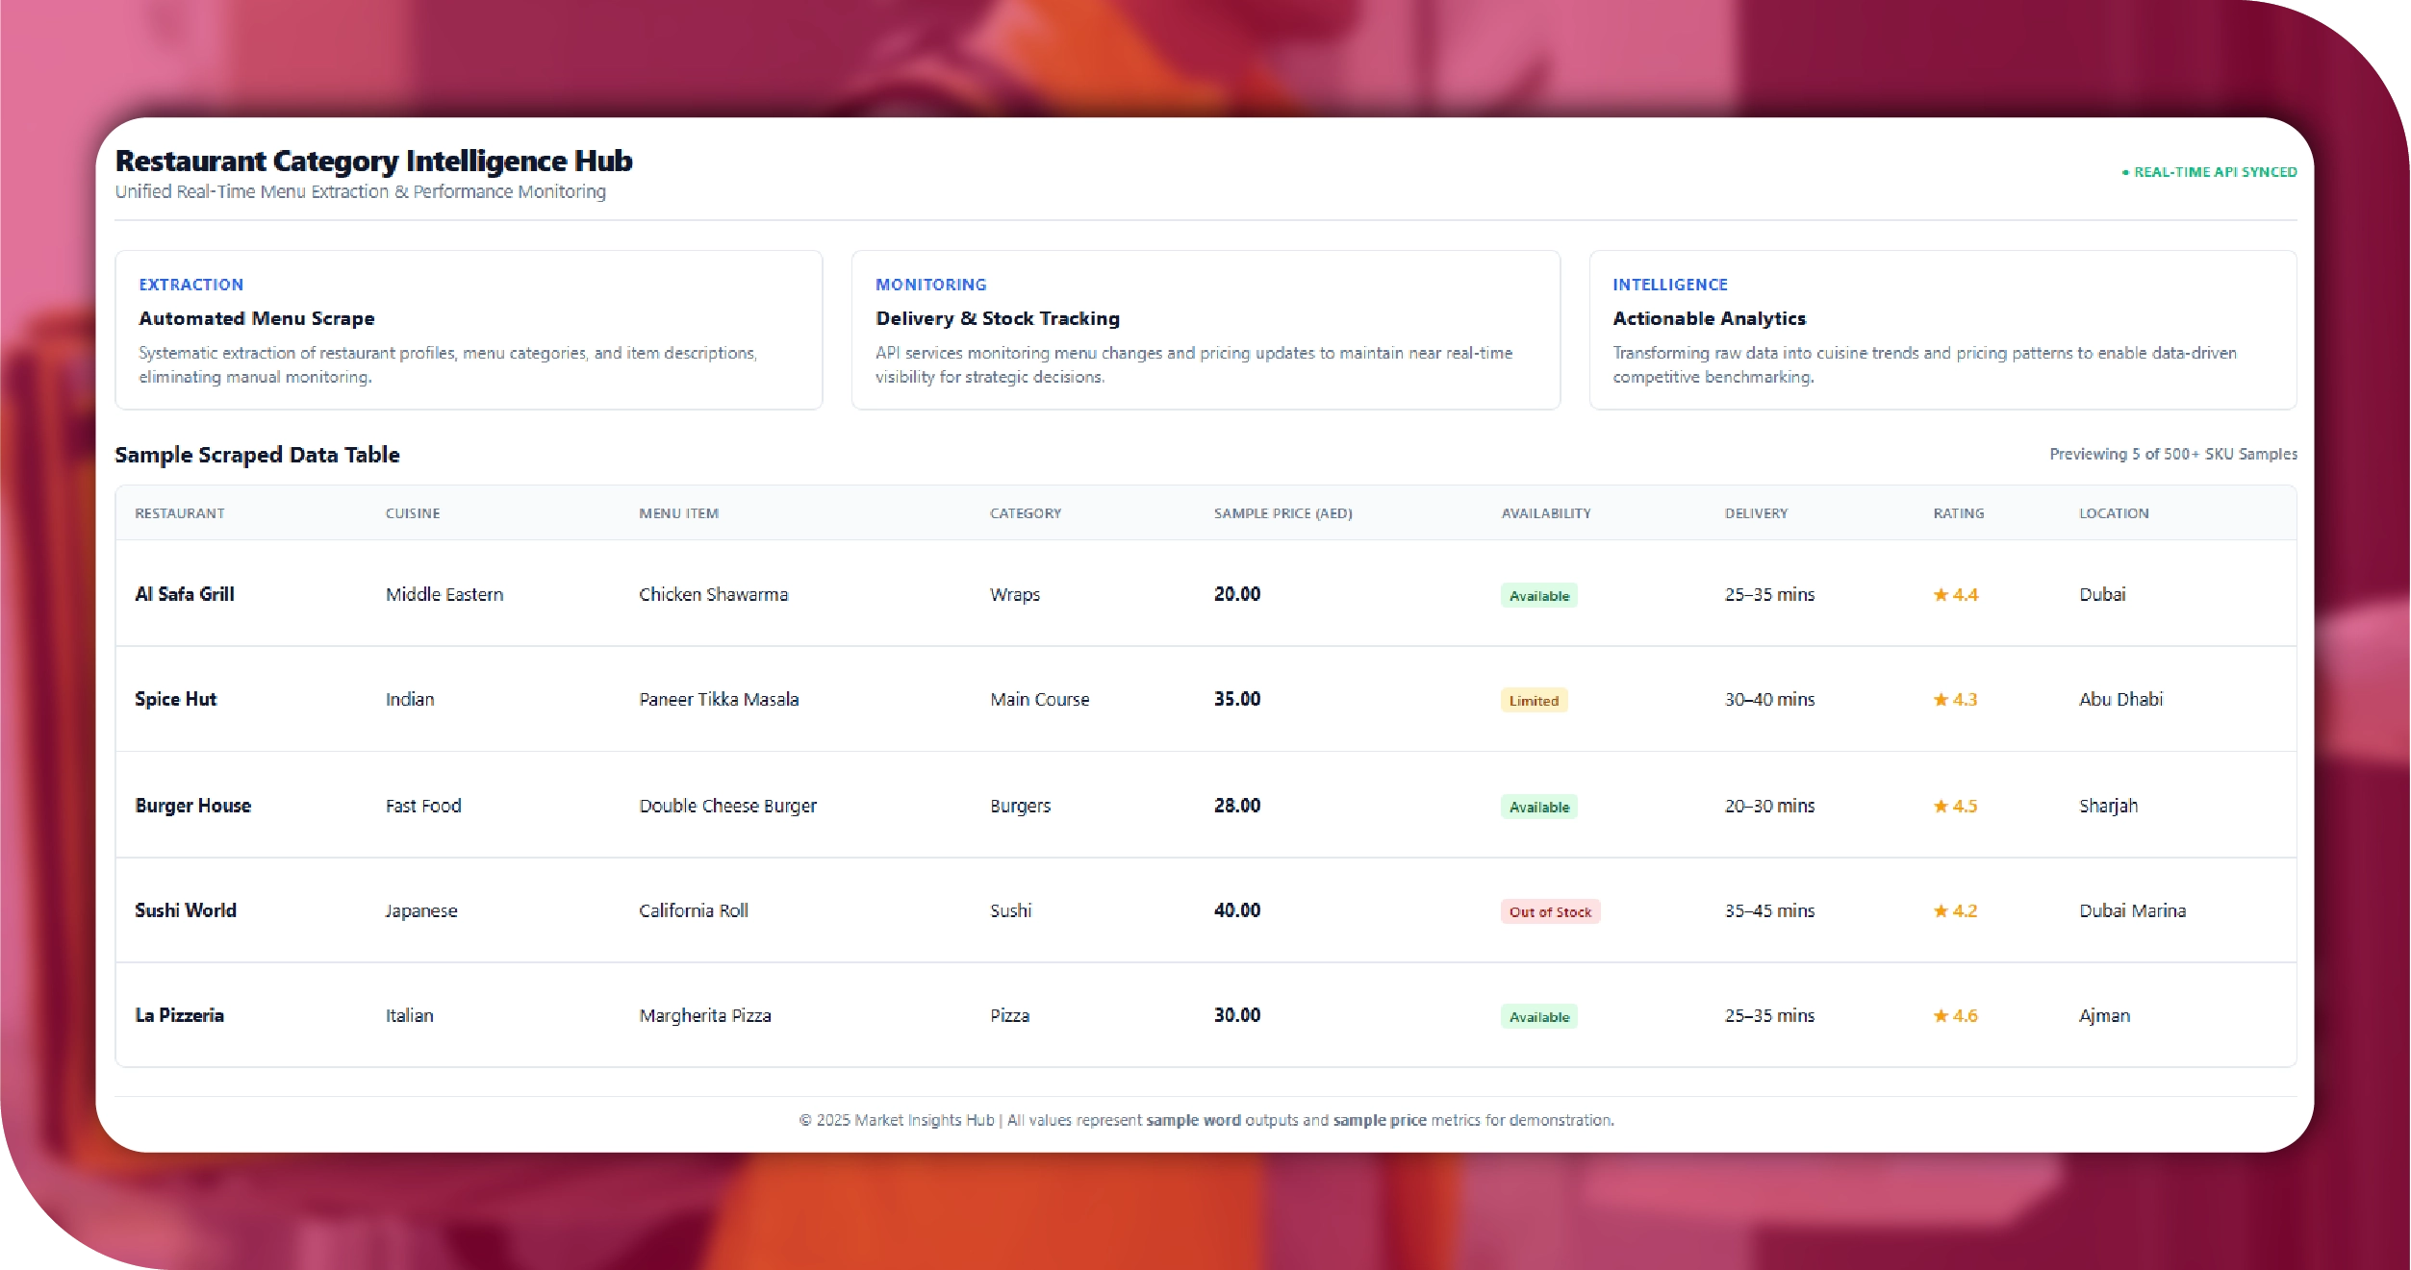Select the Burger House restaurant row name

click(192, 806)
